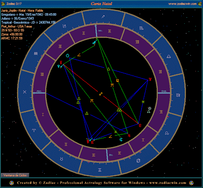The width and height of the screenshot is (203, 188).
Task: Click the colorful zodiac wheel icon at footer left
Action: pos(12,183)
